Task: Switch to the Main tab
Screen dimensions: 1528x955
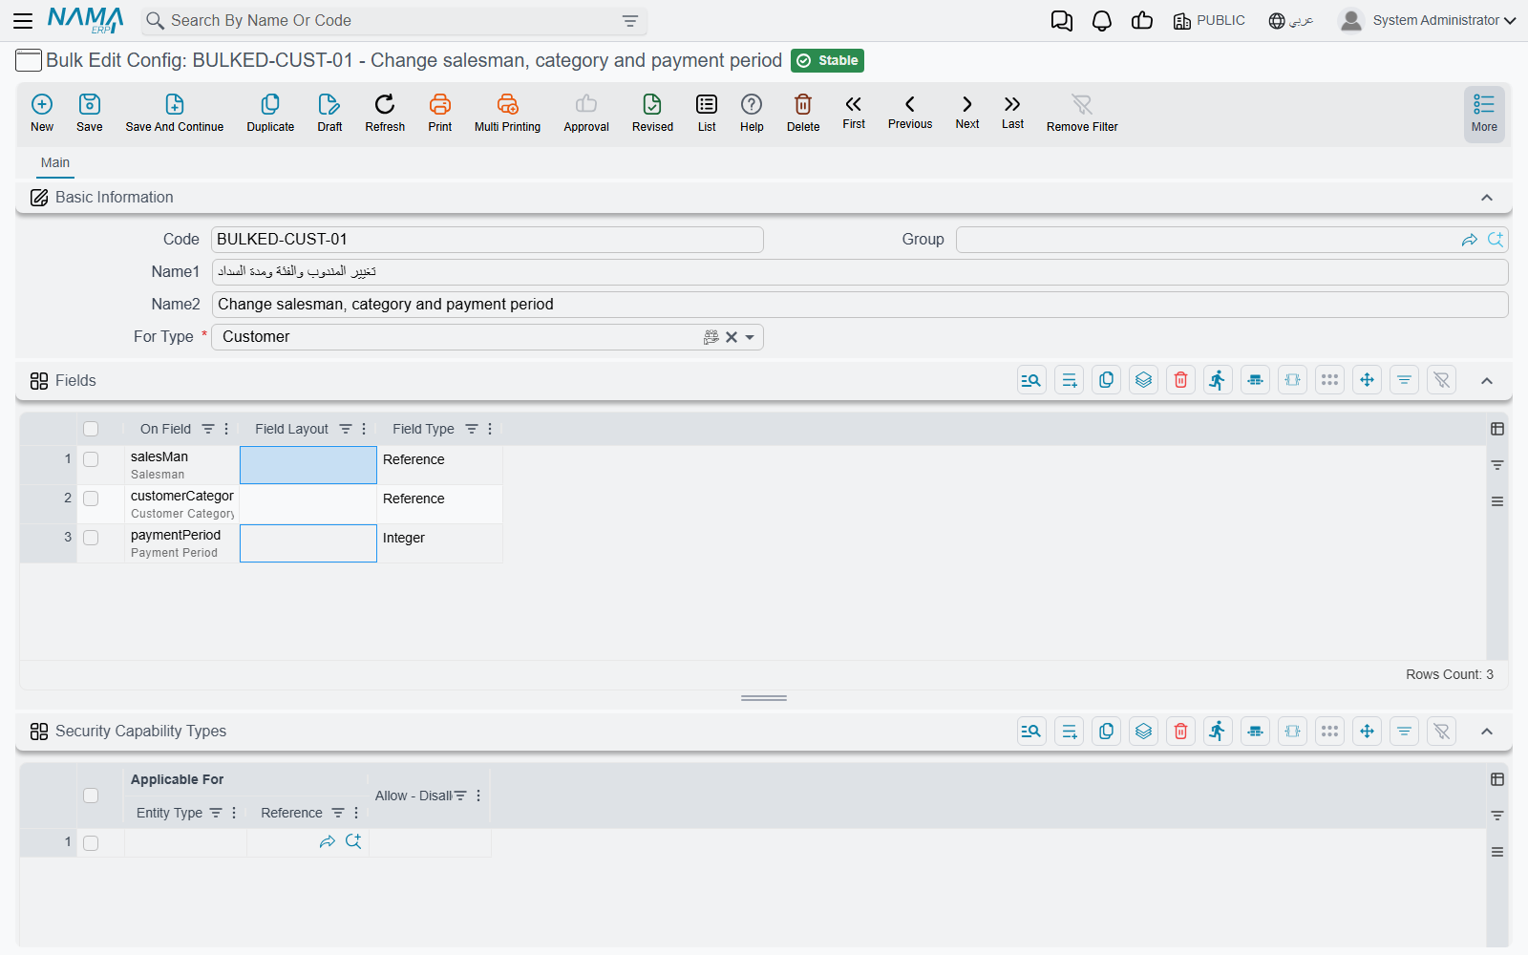Action: pos(55,162)
